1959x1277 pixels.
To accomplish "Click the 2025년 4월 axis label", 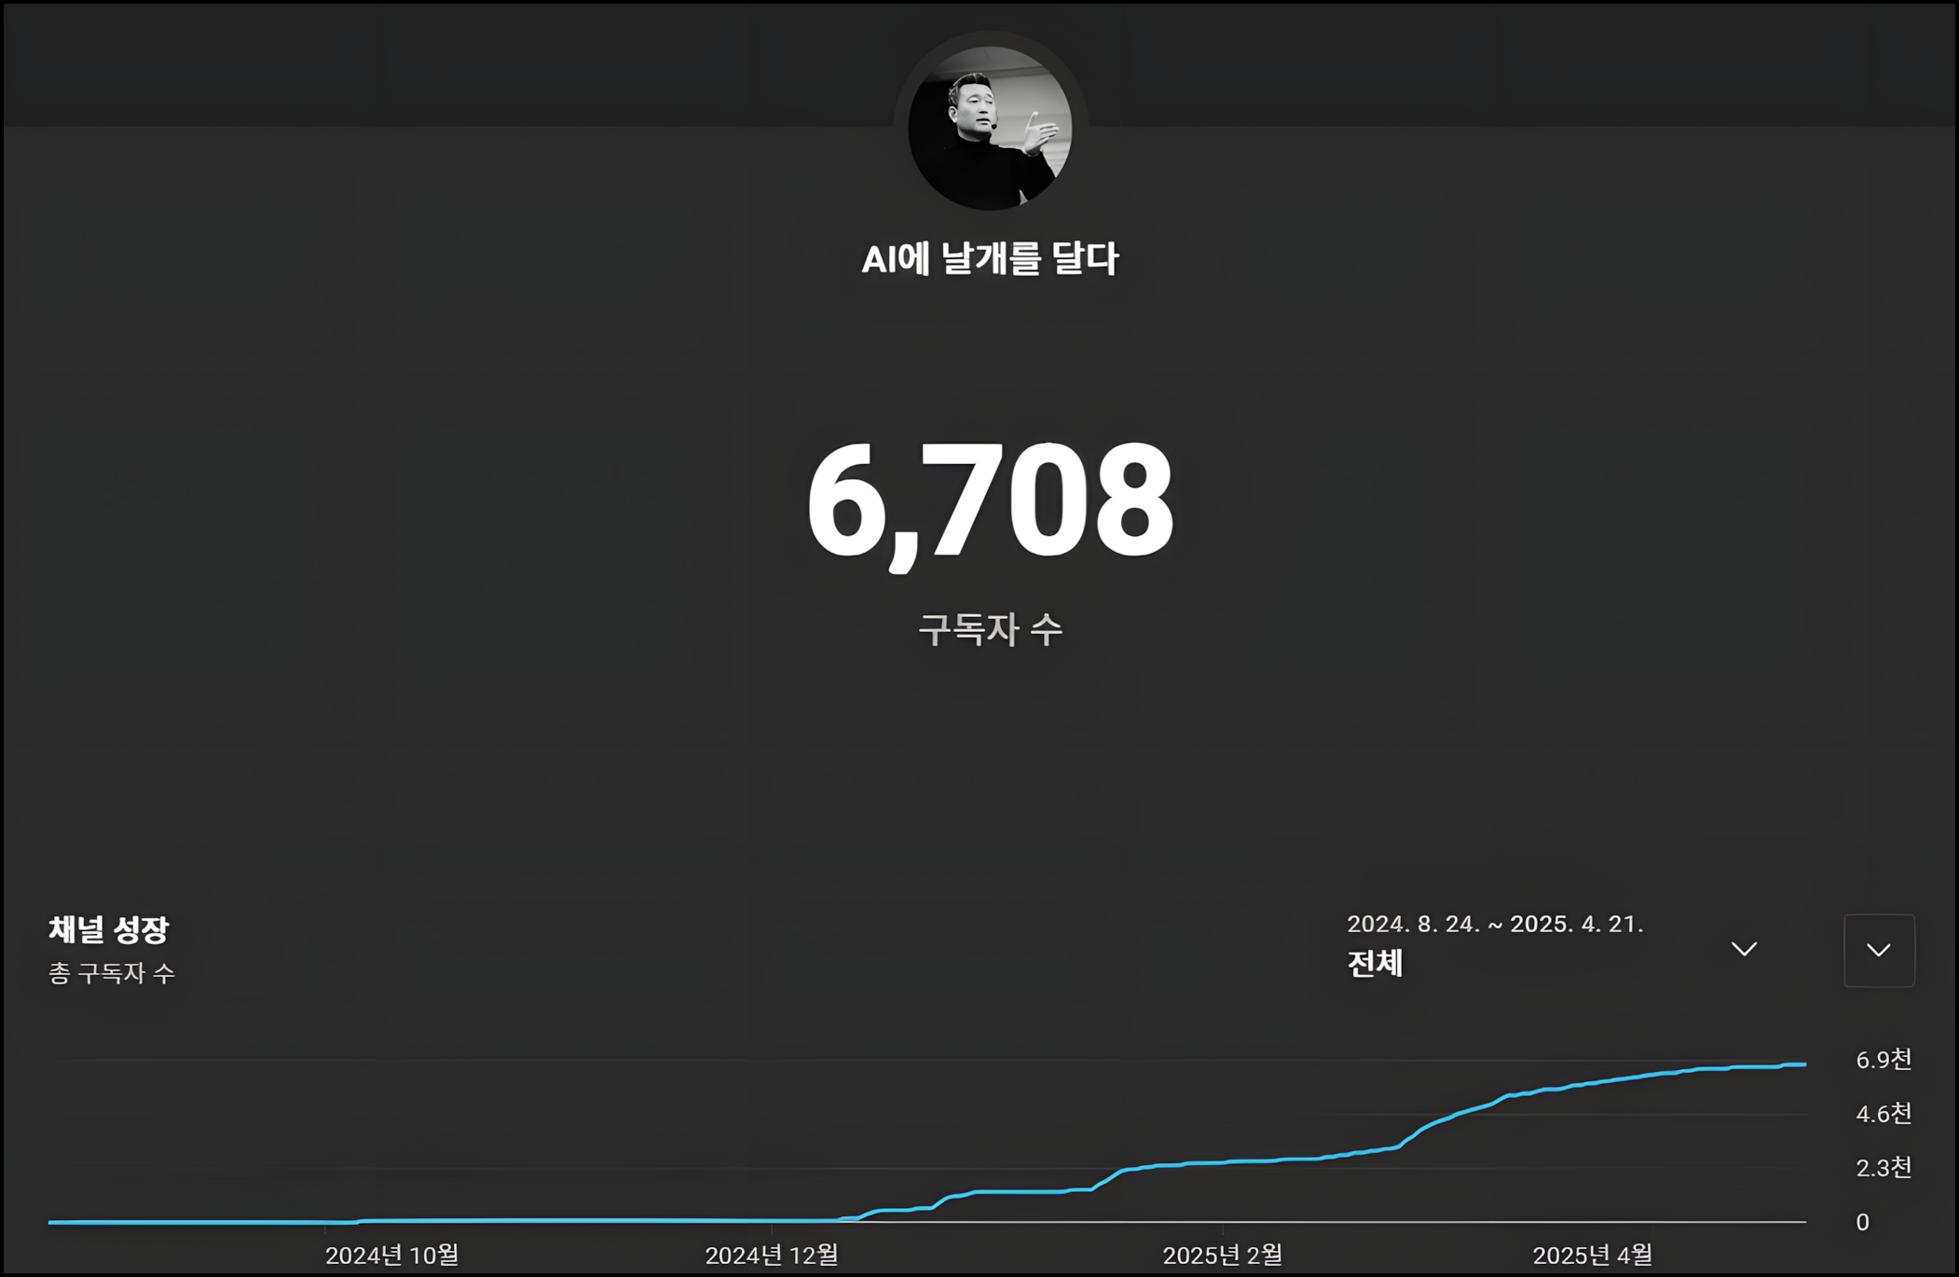I will coord(1592,1255).
